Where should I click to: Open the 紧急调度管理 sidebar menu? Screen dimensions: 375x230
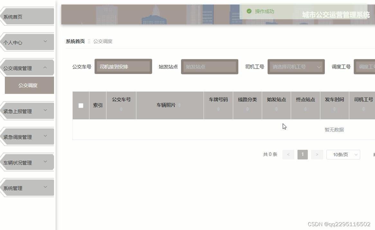tap(27, 137)
